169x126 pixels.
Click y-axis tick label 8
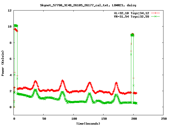pos(11,43)
